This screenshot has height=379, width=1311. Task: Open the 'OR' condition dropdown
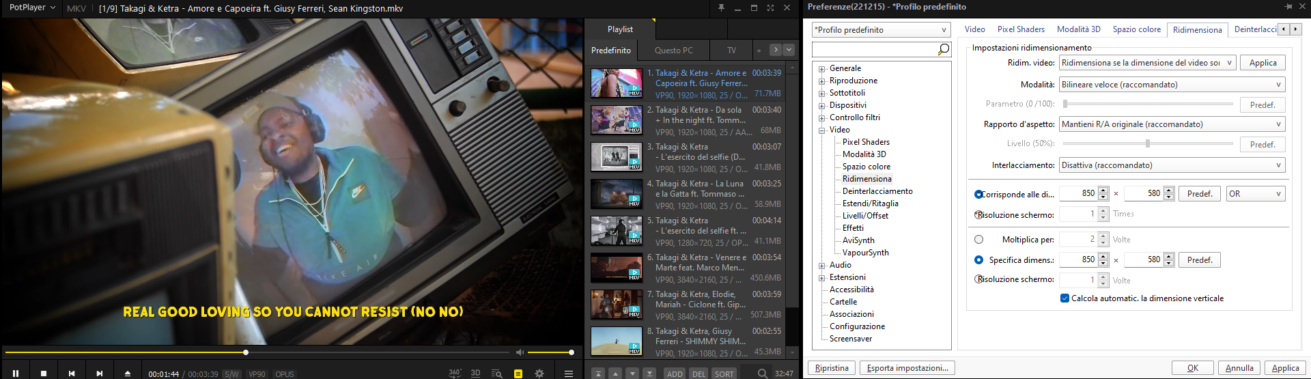[1256, 194]
